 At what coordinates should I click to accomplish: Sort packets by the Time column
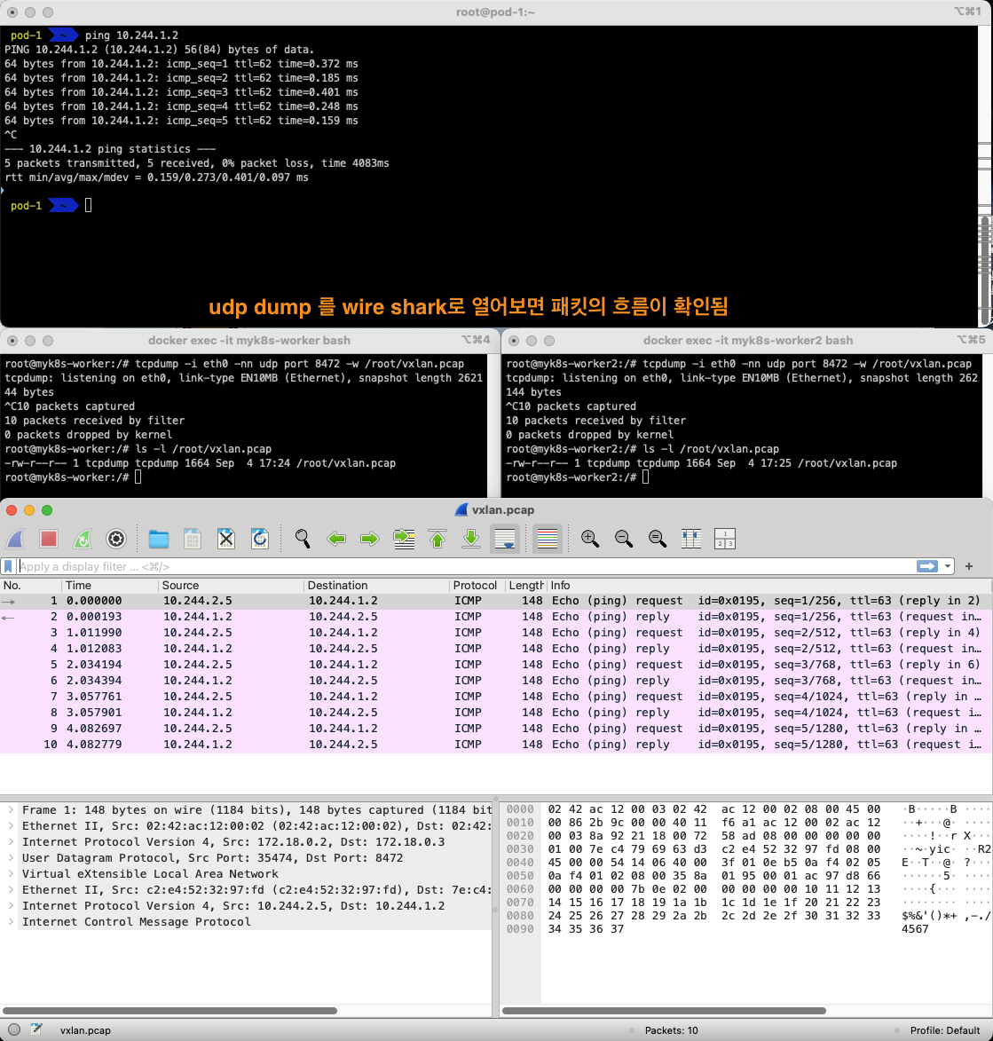tap(110, 585)
